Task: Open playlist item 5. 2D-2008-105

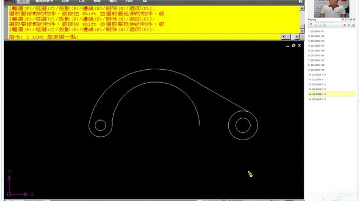Action: [316, 50]
